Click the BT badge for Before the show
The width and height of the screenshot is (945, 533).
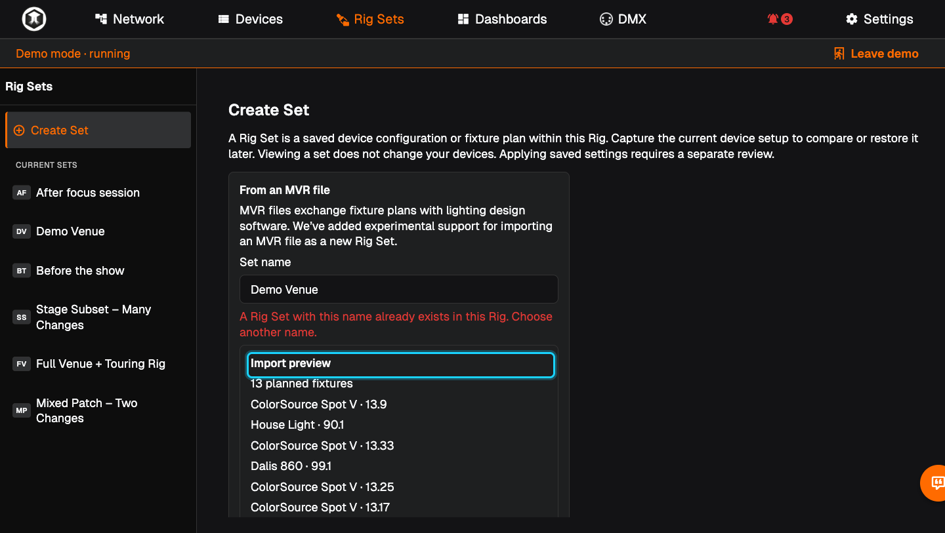point(22,271)
